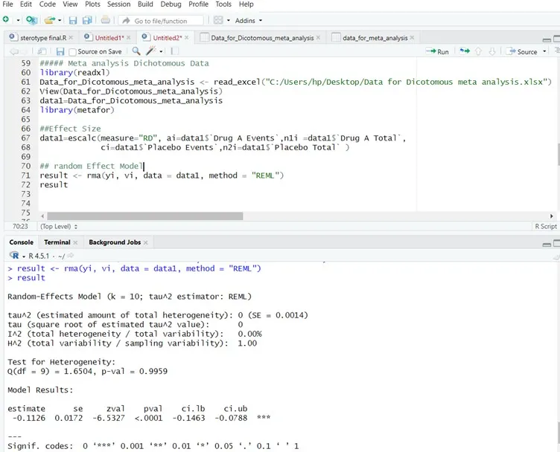Click the Source button

(522, 52)
